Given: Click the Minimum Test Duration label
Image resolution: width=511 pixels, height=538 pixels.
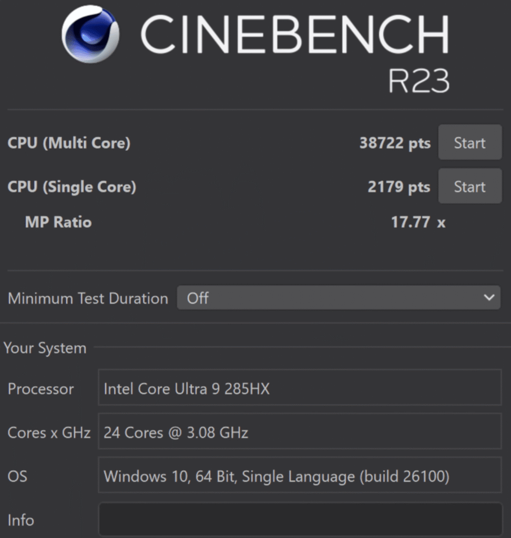Looking at the screenshot, I should tap(88, 298).
